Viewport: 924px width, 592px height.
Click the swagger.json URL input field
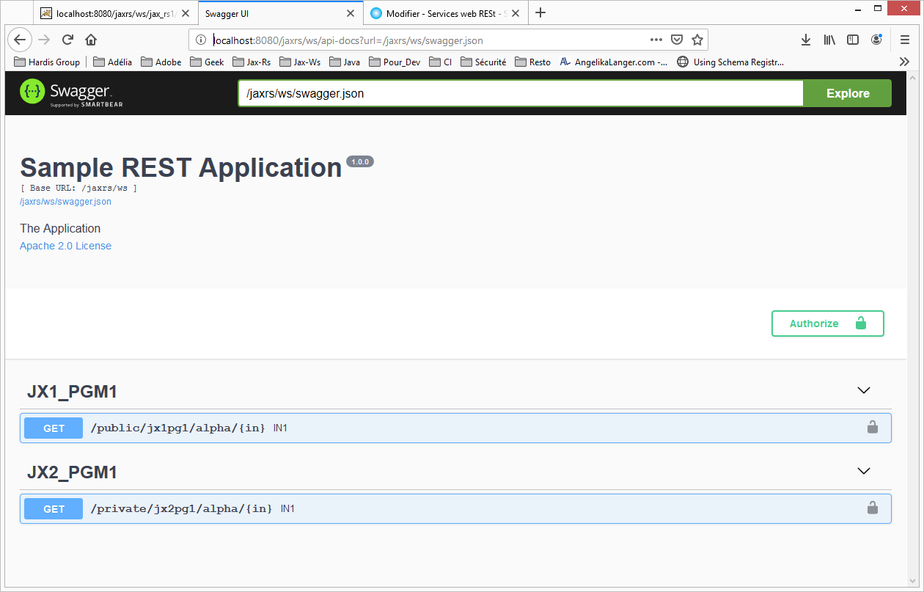coord(520,93)
